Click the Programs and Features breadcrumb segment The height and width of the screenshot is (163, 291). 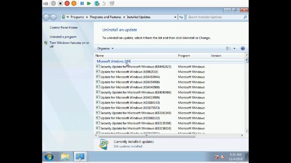click(x=105, y=17)
